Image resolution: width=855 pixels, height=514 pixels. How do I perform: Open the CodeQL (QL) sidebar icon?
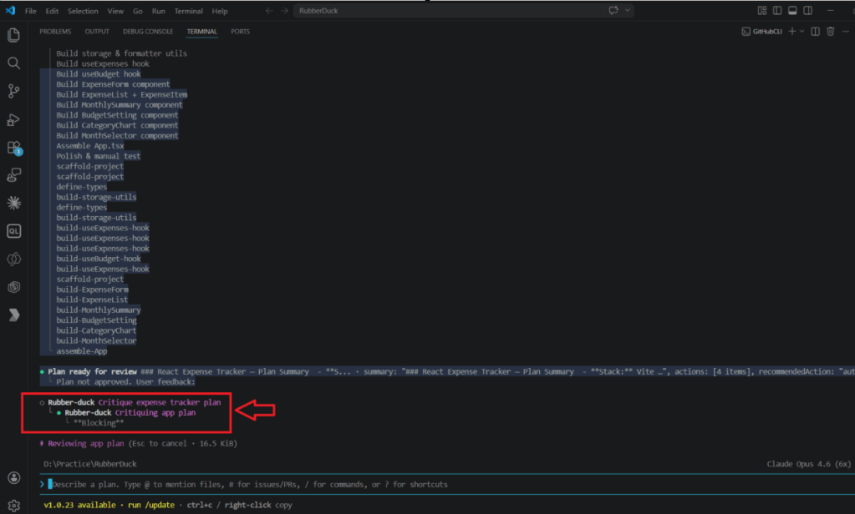click(x=13, y=231)
